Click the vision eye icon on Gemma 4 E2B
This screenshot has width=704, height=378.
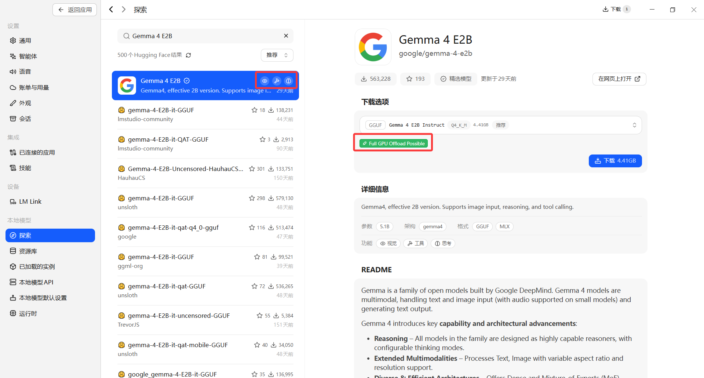pos(265,81)
